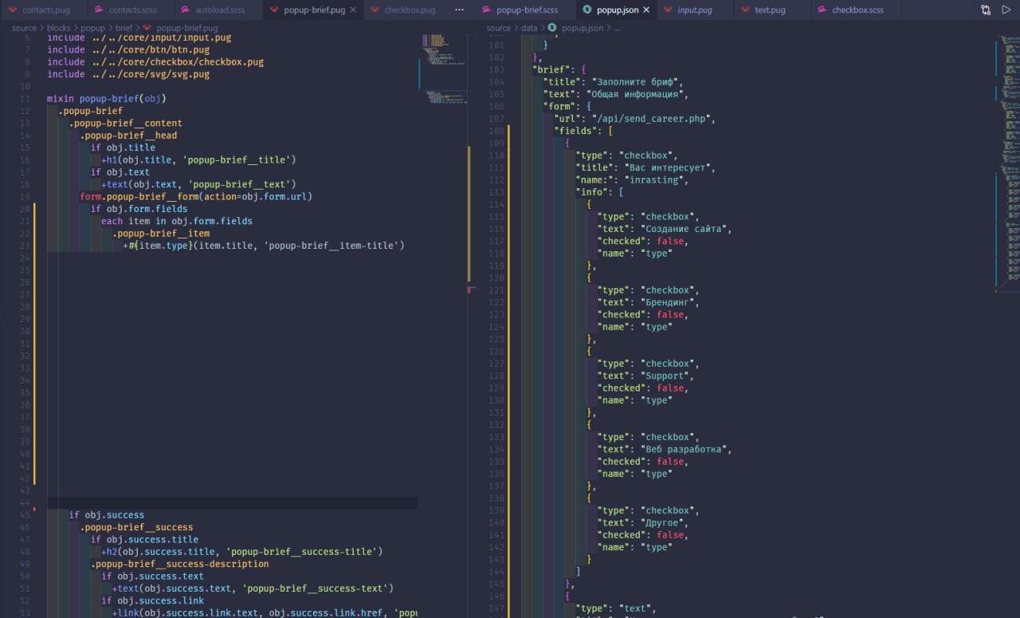Click the 'form.popup-brief__form' line
Screen dimensions: 1020x618
196,196
